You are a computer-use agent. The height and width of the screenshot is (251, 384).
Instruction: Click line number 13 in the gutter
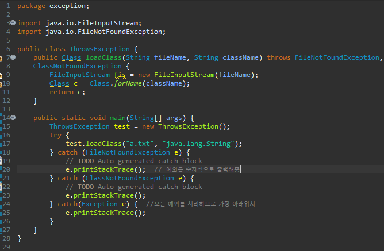6,109
